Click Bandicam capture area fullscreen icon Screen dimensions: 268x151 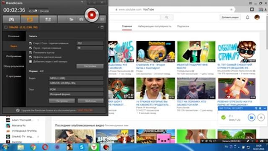pyautogui.click(x=102, y=27)
